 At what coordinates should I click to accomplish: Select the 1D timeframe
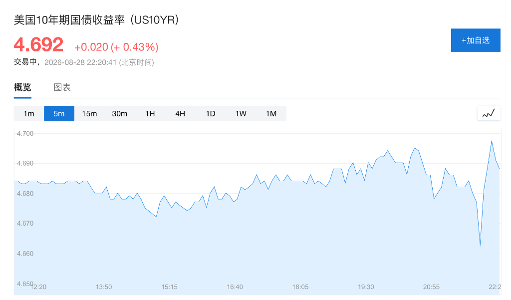(211, 113)
